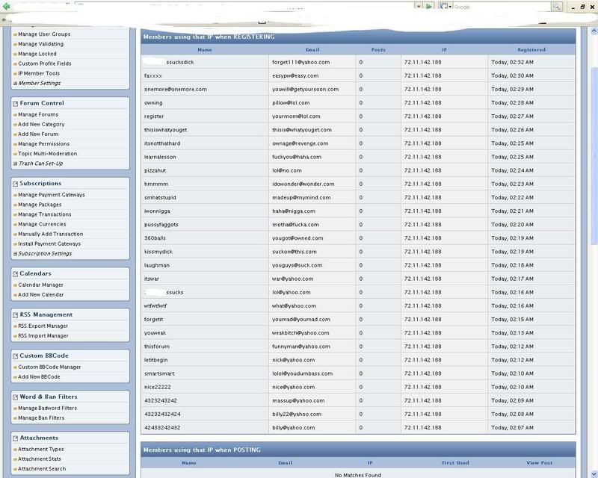Focus the Google search box
The width and height of the screenshot is (598, 478).
pos(502,7)
